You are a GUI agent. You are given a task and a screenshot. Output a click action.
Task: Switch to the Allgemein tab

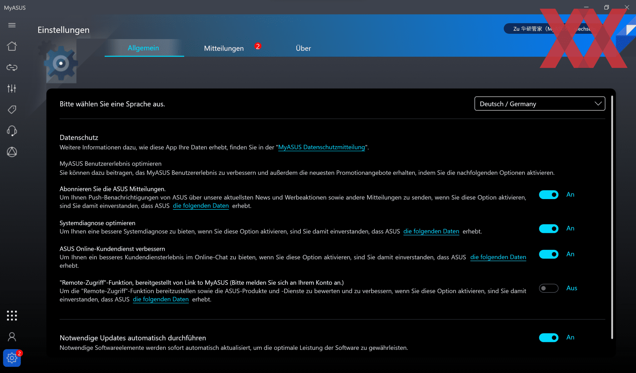pos(143,48)
